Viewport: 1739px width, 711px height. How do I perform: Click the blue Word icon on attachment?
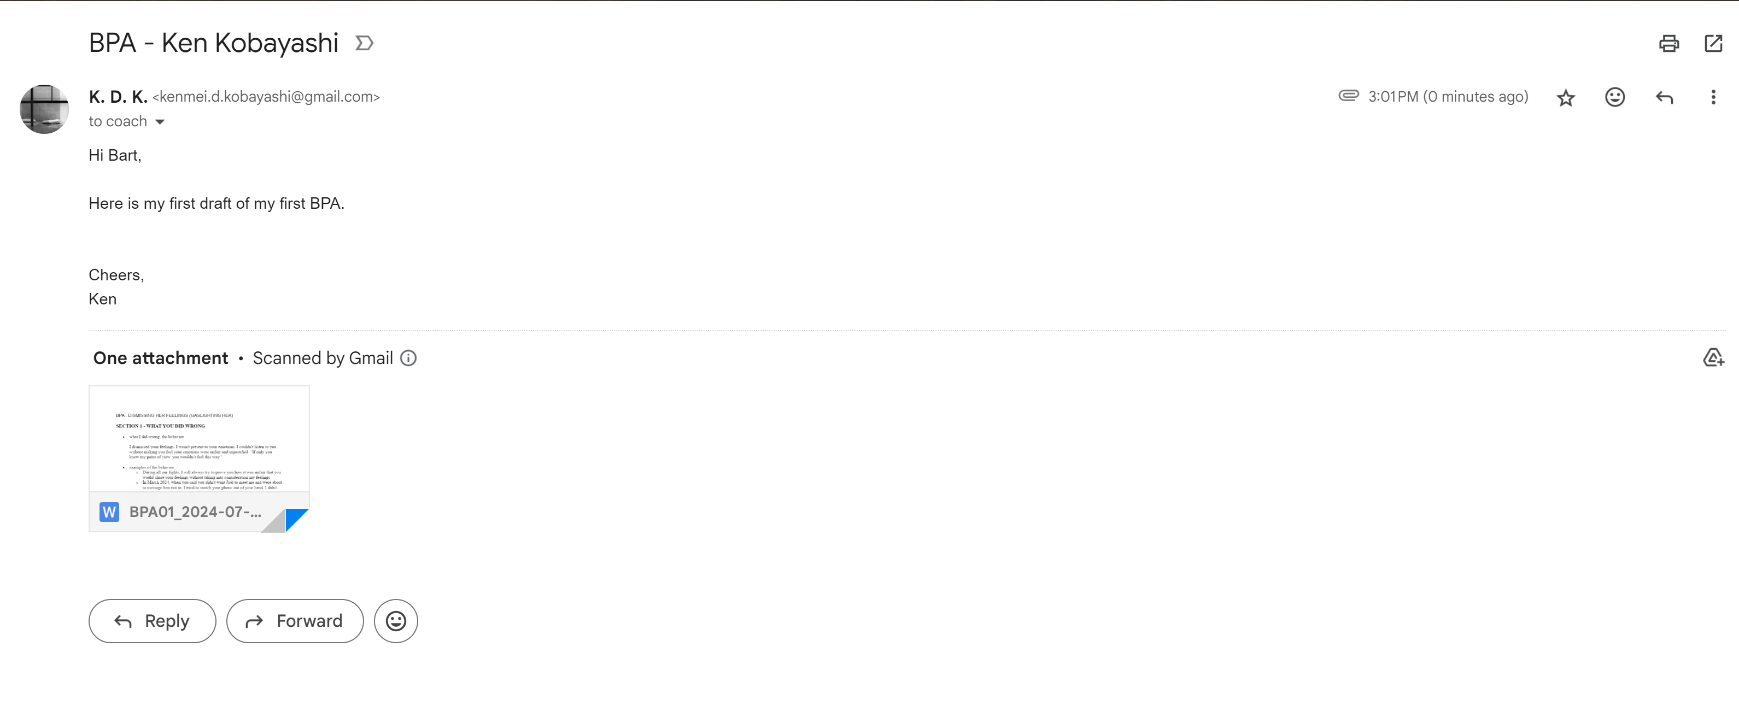pos(109,512)
